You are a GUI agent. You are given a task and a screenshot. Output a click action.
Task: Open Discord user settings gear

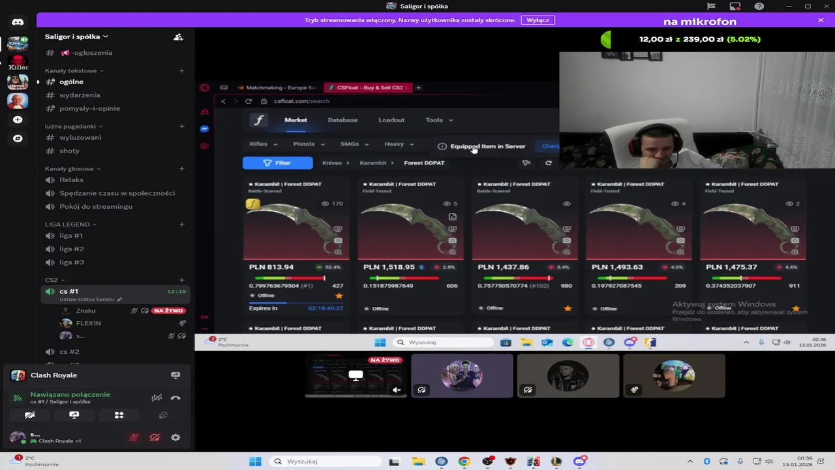pos(175,438)
